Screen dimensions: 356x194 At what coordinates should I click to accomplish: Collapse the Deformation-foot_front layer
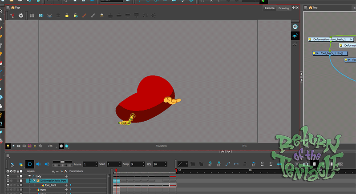pyautogui.click(x=34, y=181)
